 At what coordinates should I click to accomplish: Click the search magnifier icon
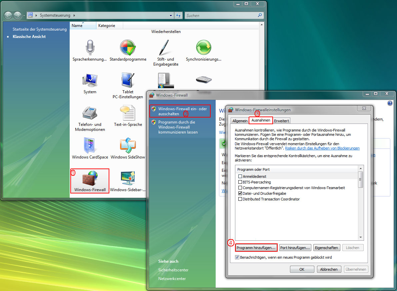[x=260, y=15]
